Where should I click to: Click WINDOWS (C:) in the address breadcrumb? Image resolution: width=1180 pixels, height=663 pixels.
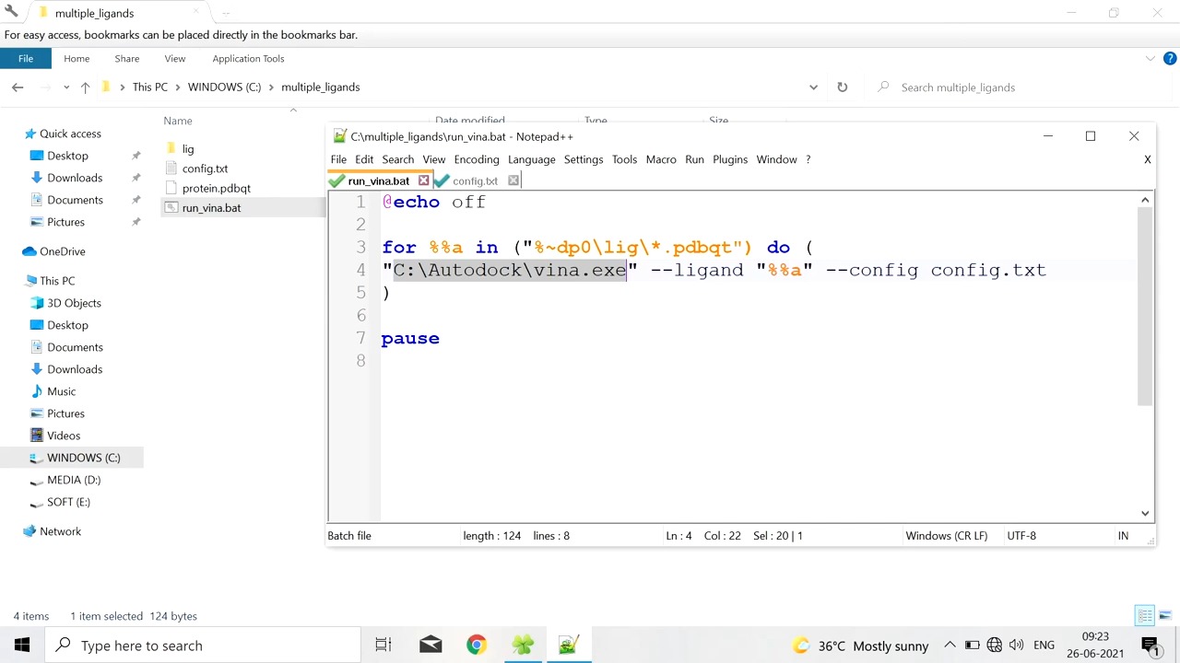[x=224, y=87]
